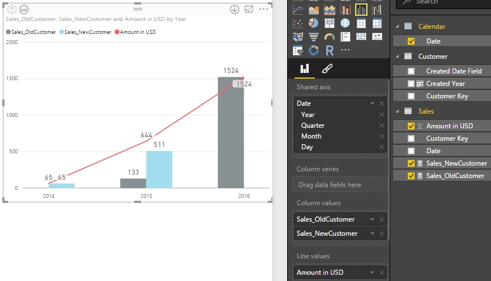Remove Year level from Date hierarchy
The height and width of the screenshot is (281, 491).
click(382, 115)
